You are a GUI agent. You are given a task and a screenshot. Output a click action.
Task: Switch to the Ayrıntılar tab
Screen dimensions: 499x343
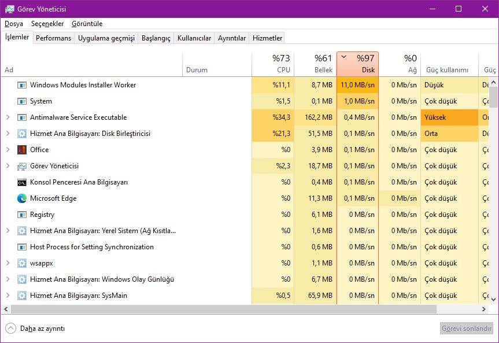pos(232,38)
